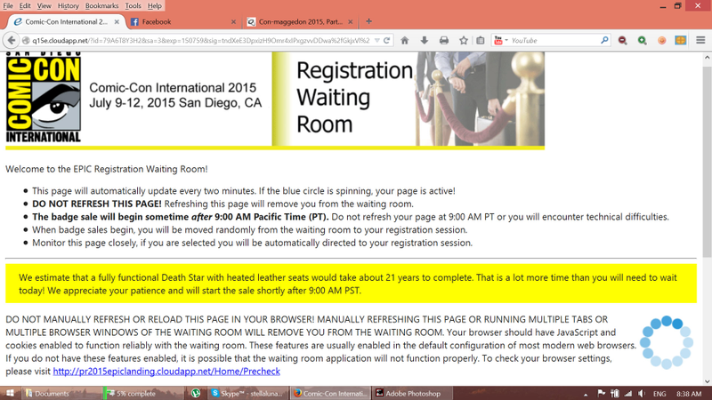Viewport: 712px width, 400px height.
Task: Open Action Center flag tray icon
Action: click(602, 393)
